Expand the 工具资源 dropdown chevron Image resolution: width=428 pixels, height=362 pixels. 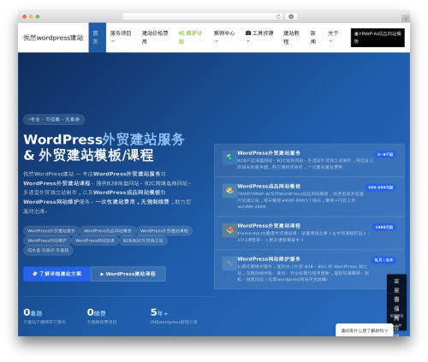pos(247,41)
